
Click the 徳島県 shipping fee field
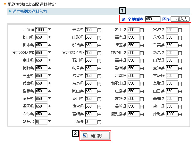pos(41,99)
